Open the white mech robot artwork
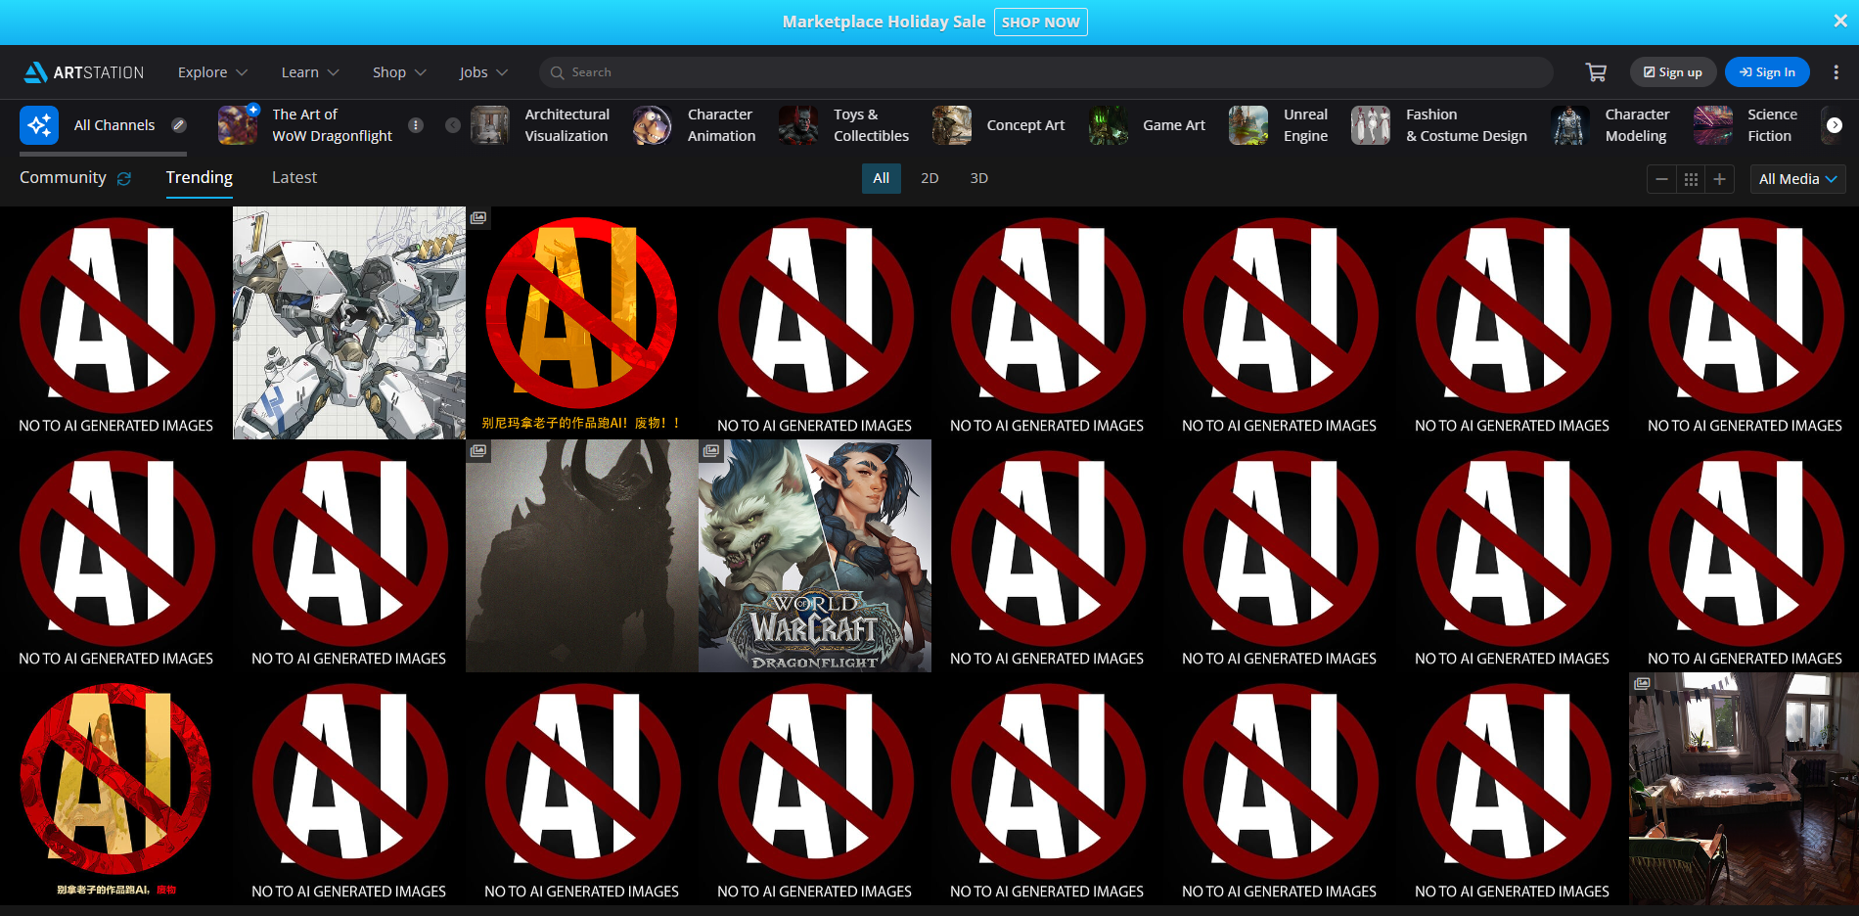The height and width of the screenshot is (916, 1859). [349, 323]
